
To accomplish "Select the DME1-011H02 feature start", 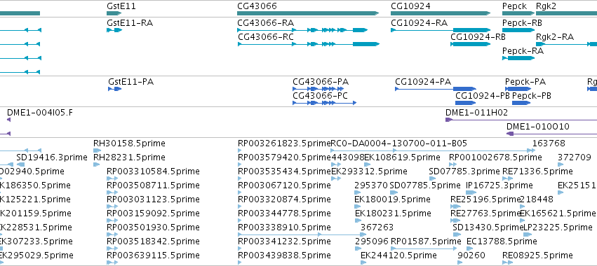I will click(x=449, y=120).
